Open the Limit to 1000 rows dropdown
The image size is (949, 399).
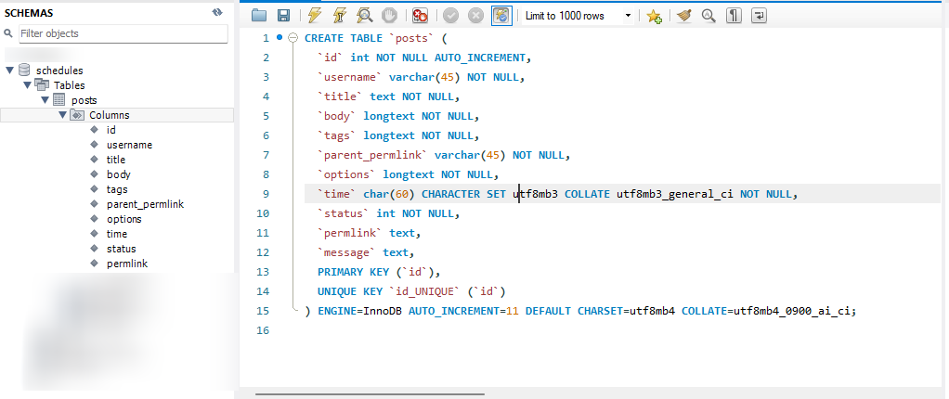578,17
